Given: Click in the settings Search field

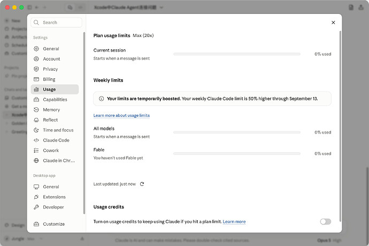Looking at the screenshot, I should (x=57, y=23).
